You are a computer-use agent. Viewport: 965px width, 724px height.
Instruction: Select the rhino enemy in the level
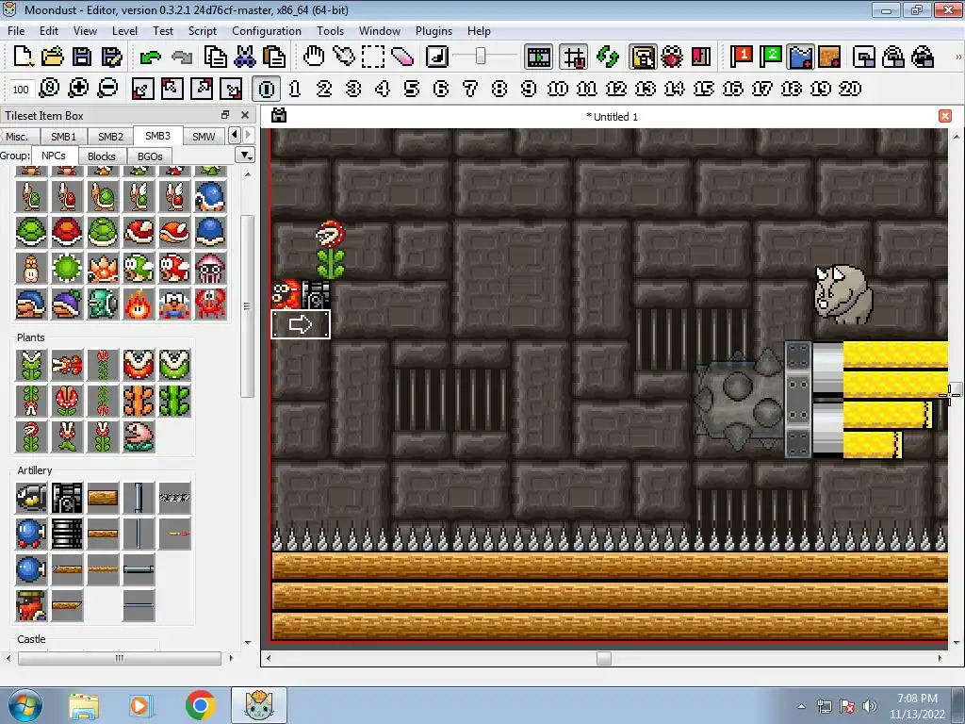point(842,294)
